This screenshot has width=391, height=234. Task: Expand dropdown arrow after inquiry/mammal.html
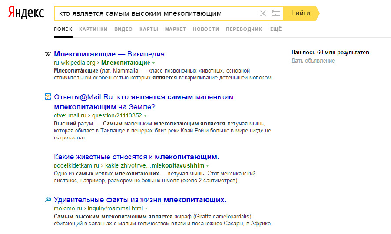pyautogui.click(x=146, y=208)
